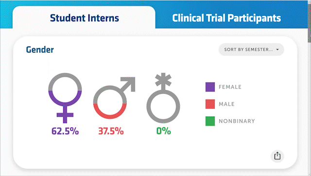Click the 62.5% female percentage value

point(65,131)
